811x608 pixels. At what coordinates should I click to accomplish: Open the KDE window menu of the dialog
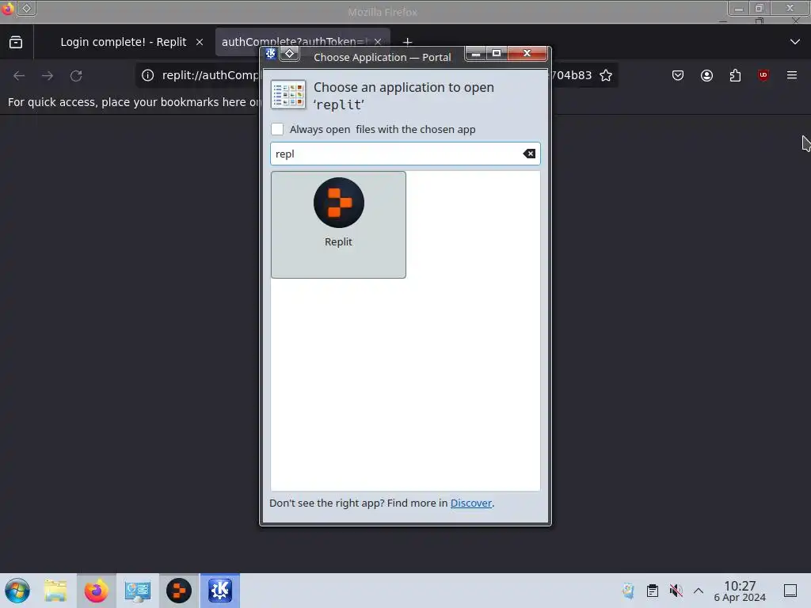(x=271, y=54)
